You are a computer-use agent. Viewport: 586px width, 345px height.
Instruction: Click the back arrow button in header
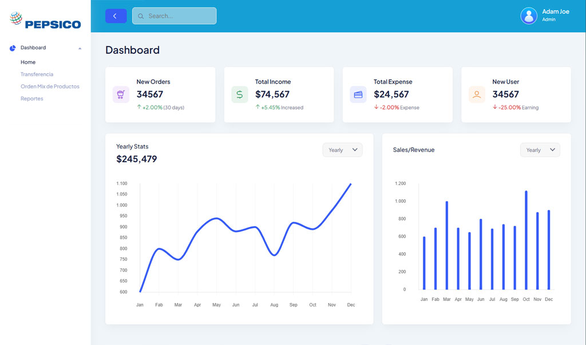pyautogui.click(x=116, y=16)
